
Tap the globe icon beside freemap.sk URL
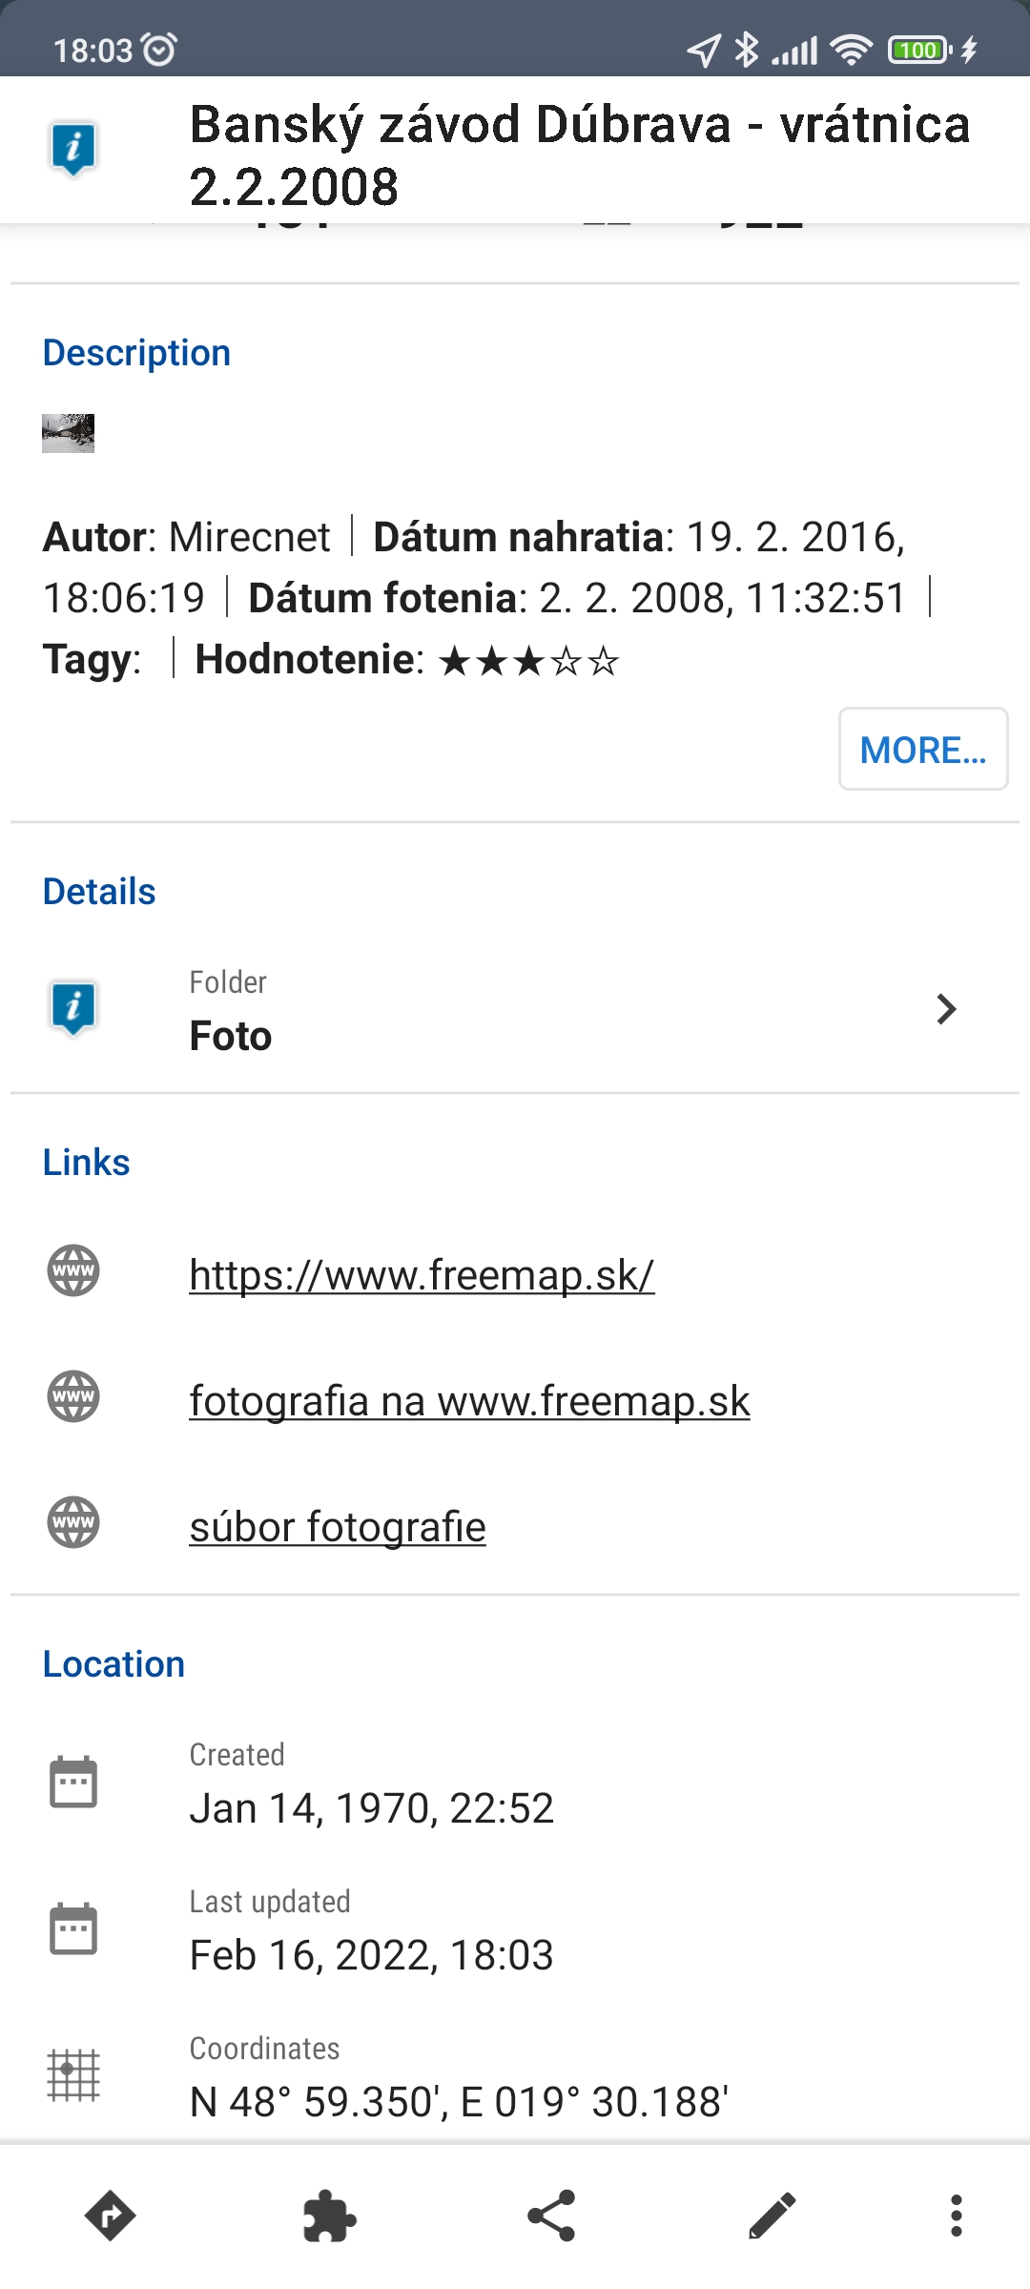pos(73,1270)
